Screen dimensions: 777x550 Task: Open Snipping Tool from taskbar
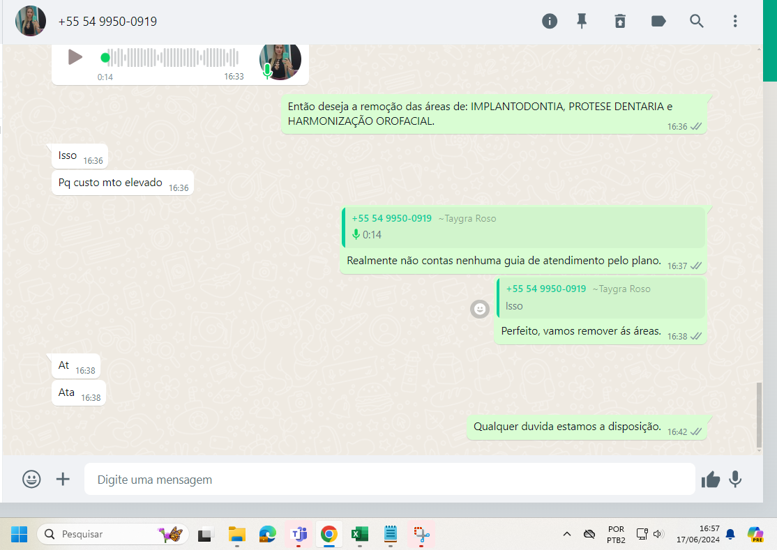(x=421, y=535)
